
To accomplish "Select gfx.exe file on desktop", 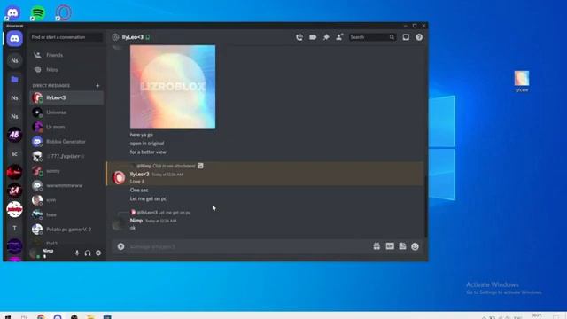I will click(522, 82).
